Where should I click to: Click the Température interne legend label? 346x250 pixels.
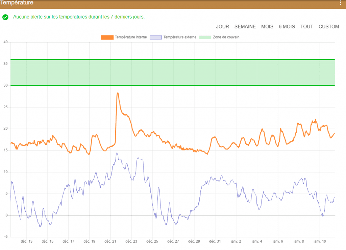tap(131, 37)
